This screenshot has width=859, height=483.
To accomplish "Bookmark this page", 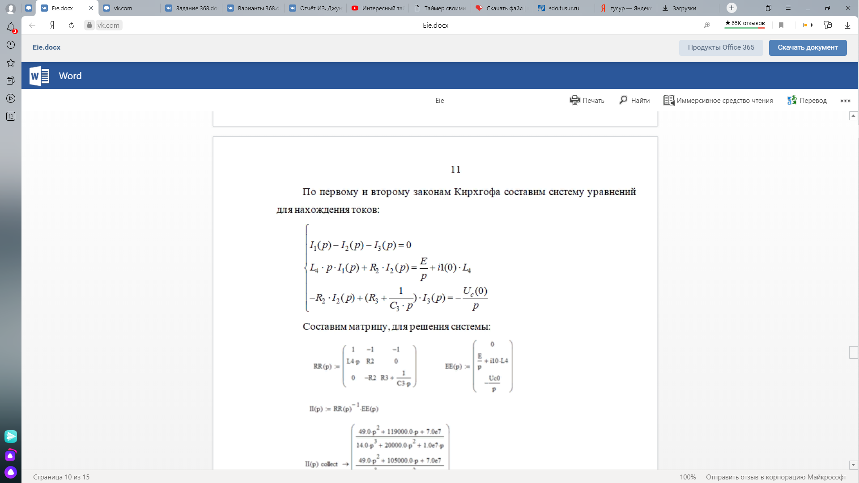I will click(781, 25).
